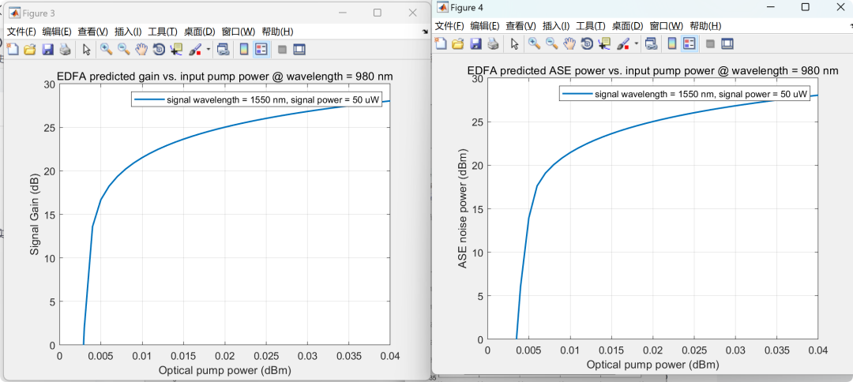
Task: Open 插入(I) menu in Figure 3
Action: [x=128, y=32]
